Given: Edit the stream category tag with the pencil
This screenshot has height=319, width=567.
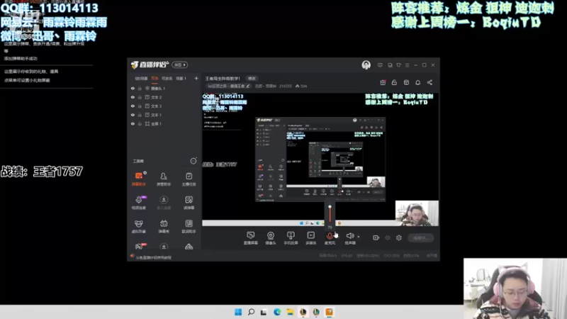Looking at the screenshot, I should [x=247, y=86].
